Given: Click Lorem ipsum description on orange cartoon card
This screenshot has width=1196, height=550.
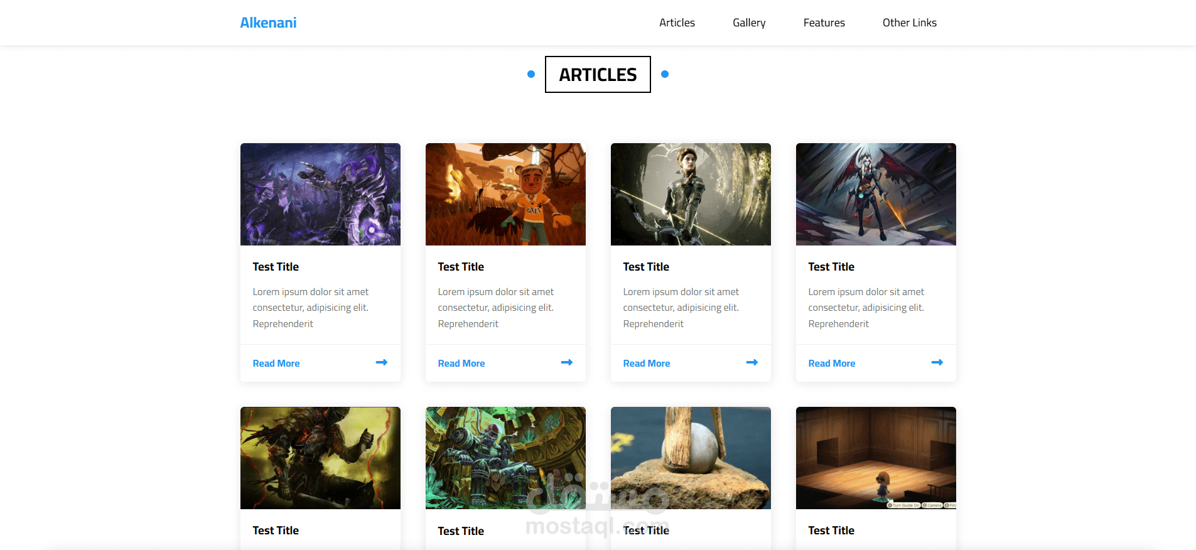Looking at the screenshot, I should click(496, 308).
